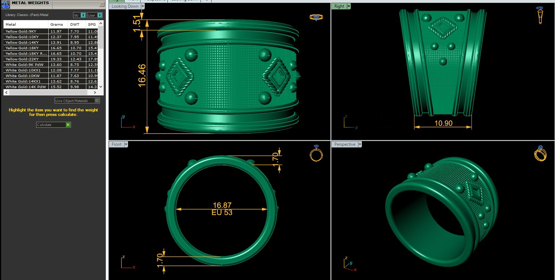555x280 pixels.
Task: Click the Metal column header
Action: tap(26, 24)
